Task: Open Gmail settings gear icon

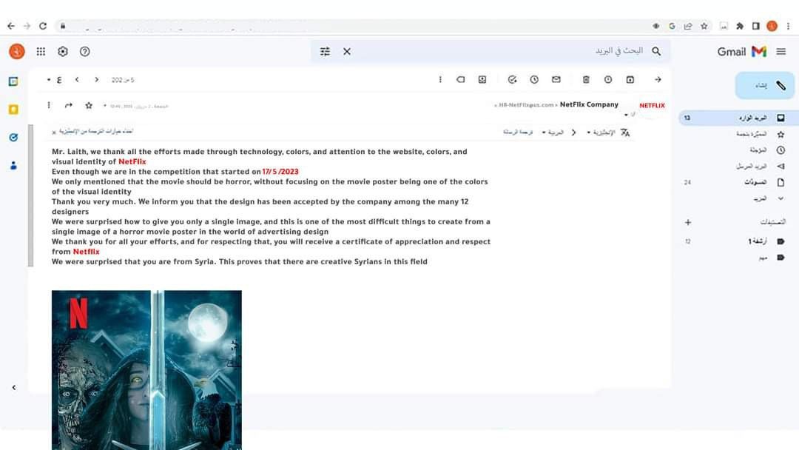Action: (x=63, y=51)
